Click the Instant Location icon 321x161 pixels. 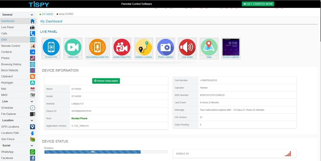144,47
